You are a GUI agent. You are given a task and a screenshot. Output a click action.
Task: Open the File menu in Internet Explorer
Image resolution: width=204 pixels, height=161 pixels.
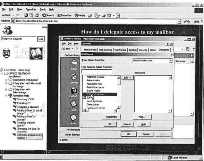(x=4, y=9)
